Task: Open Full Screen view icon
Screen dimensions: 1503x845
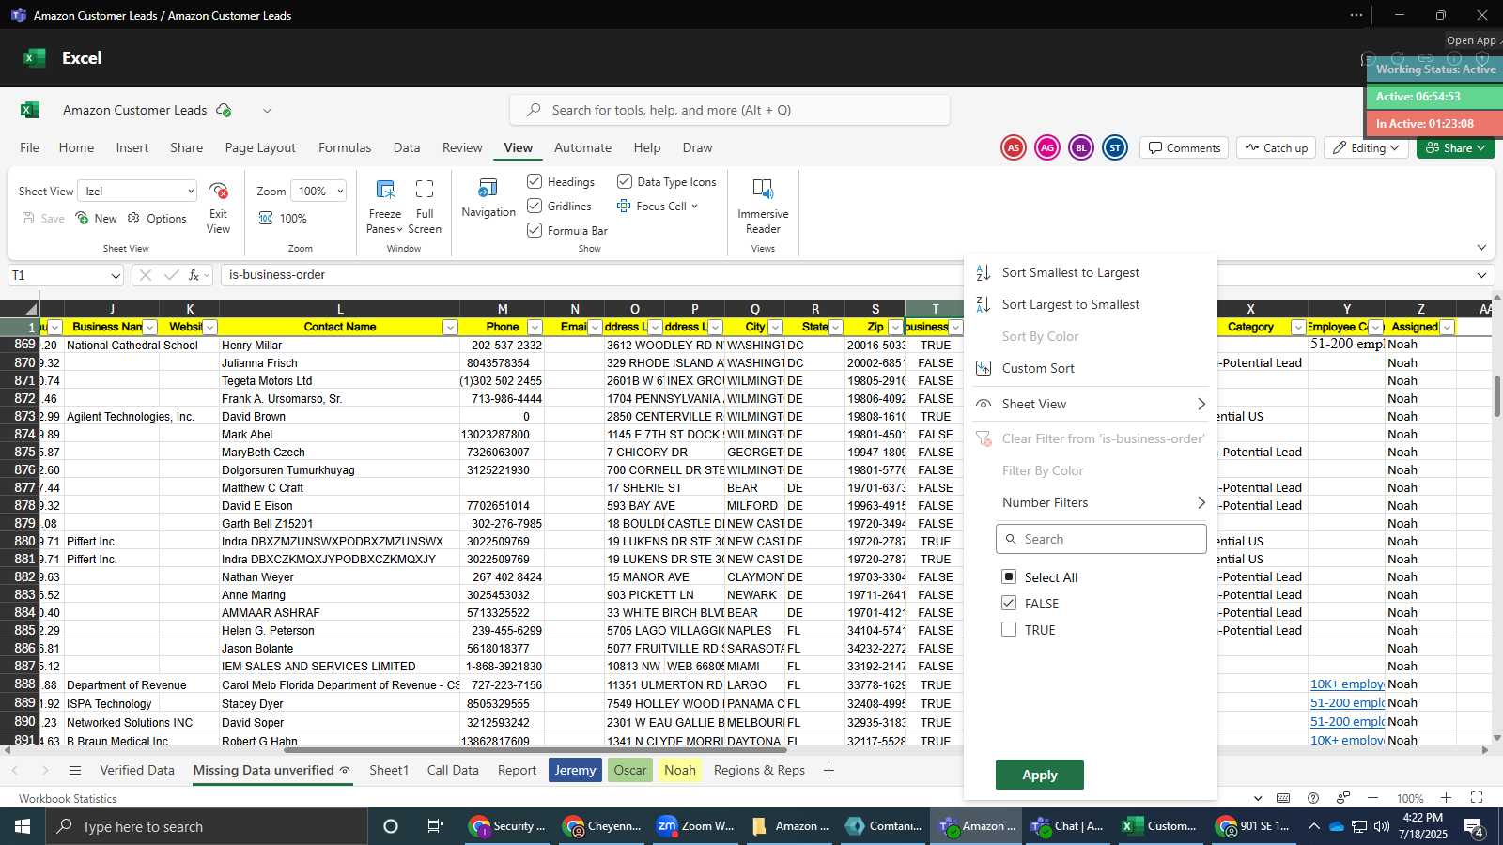Action: 425,191
